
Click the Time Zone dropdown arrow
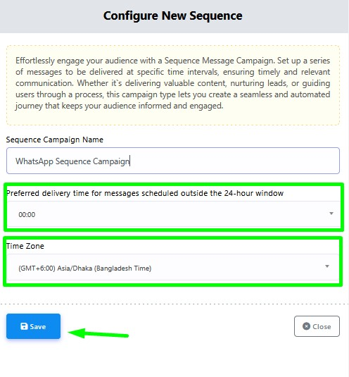(x=327, y=266)
